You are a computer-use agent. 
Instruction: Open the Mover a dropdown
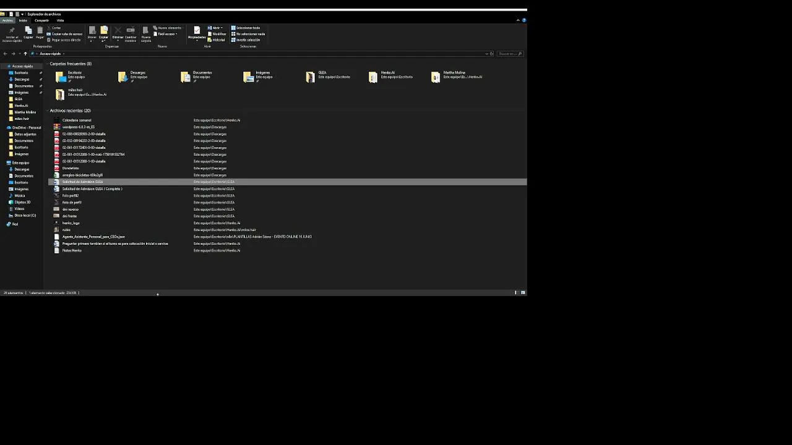(x=92, y=33)
